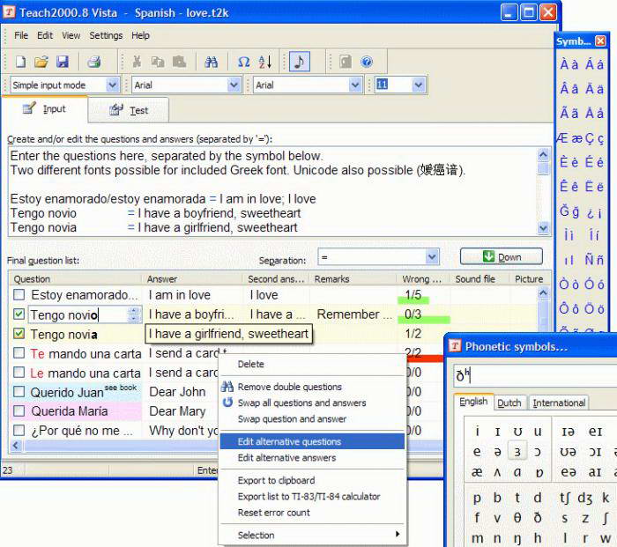
Task: Save the list with the floppy disk icon
Action: (x=63, y=62)
